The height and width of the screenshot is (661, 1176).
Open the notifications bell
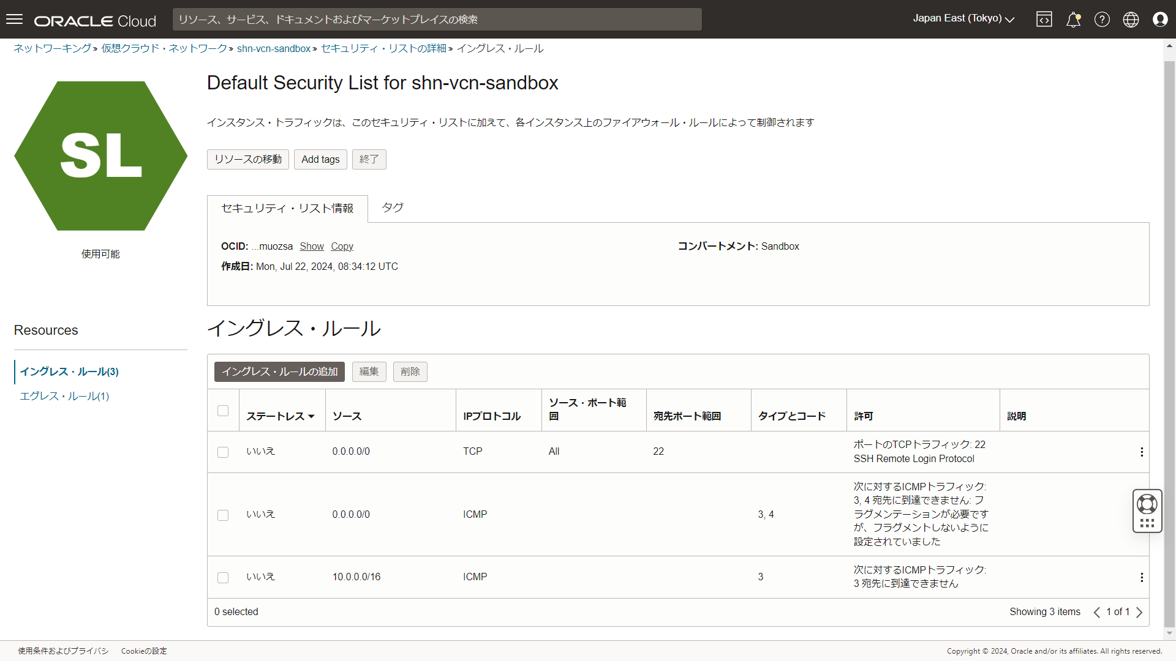1073,20
